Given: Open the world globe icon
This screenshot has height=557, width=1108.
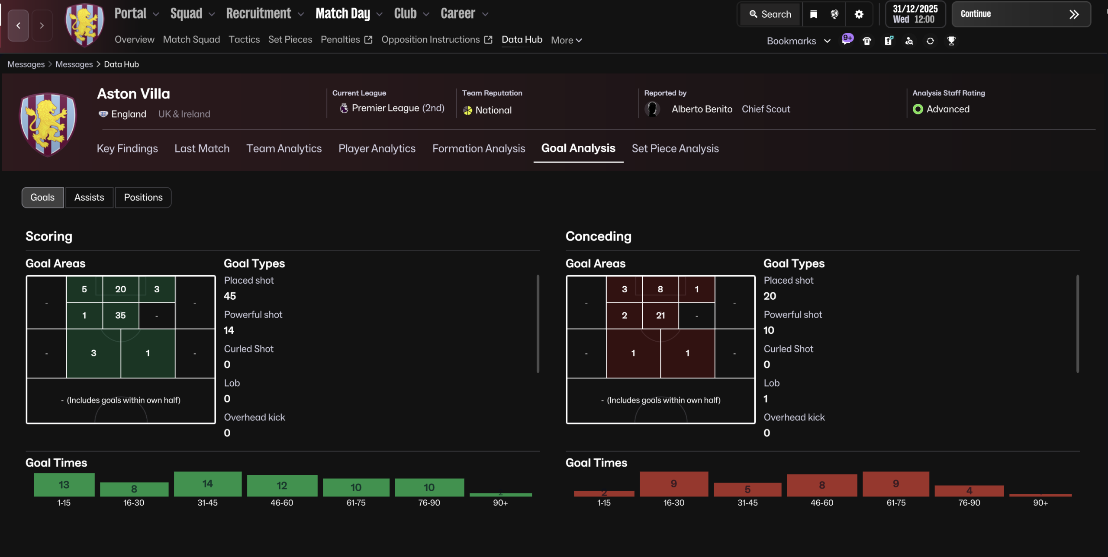Looking at the screenshot, I should click(x=834, y=14).
